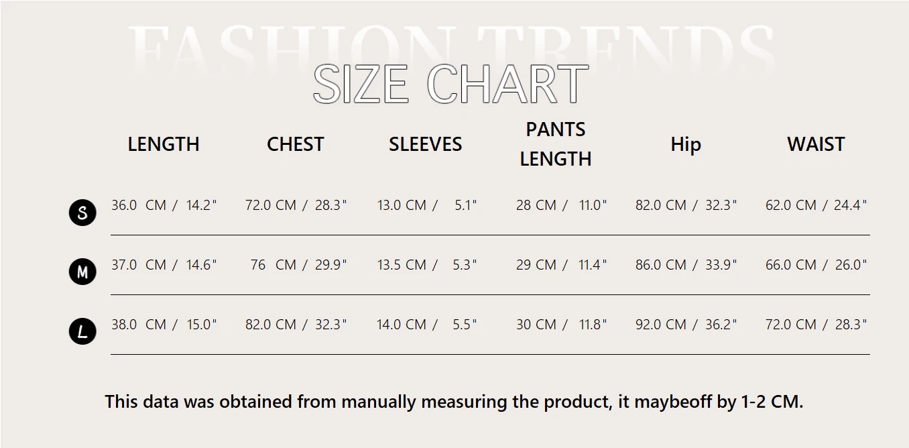The height and width of the screenshot is (448, 909).
Task: Select the LENGTH column header
Action: (x=164, y=144)
